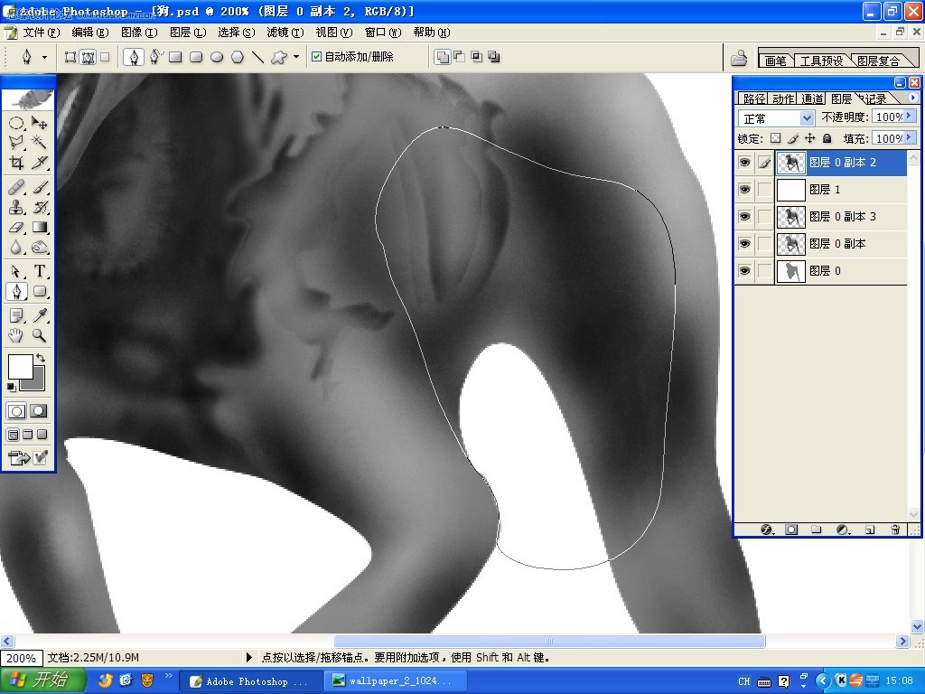Screen dimensions: 925x694
Task: Pick the Eraser tool
Action: coord(16,227)
